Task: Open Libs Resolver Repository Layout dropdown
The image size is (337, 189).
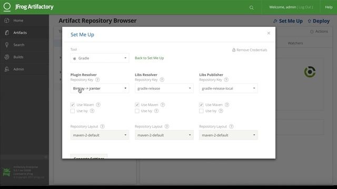Action: click(x=164, y=135)
